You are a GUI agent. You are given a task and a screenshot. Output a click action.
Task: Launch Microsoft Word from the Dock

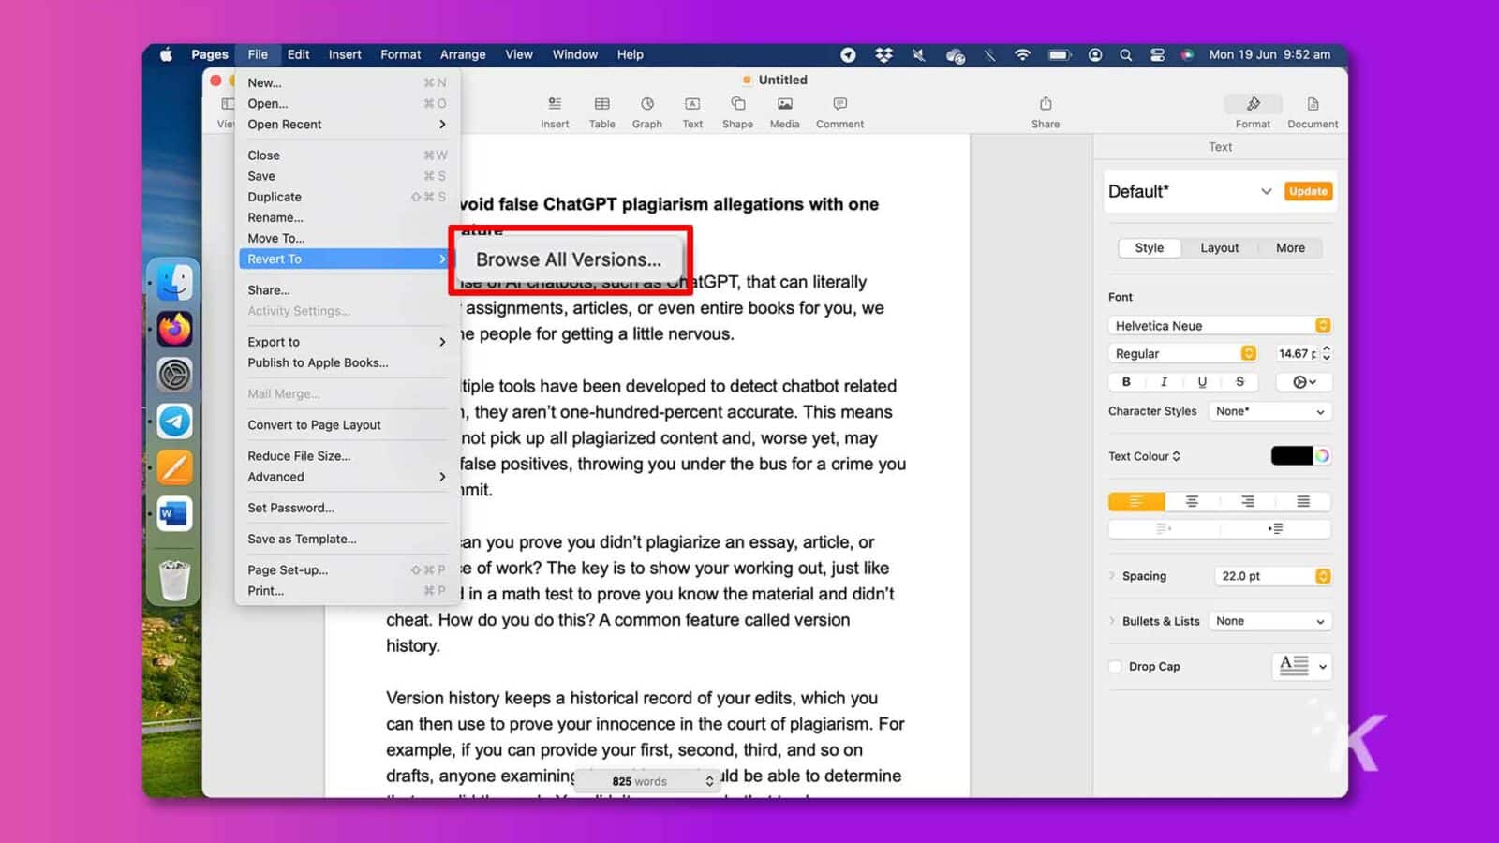174,513
